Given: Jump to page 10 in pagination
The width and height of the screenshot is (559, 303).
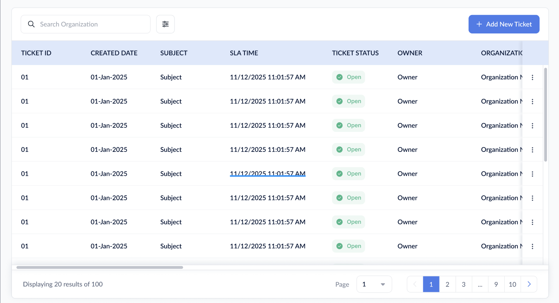Looking at the screenshot, I should click(512, 284).
